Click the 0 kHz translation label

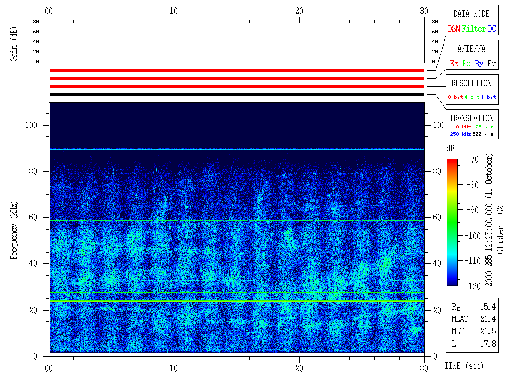click(462, 127)
